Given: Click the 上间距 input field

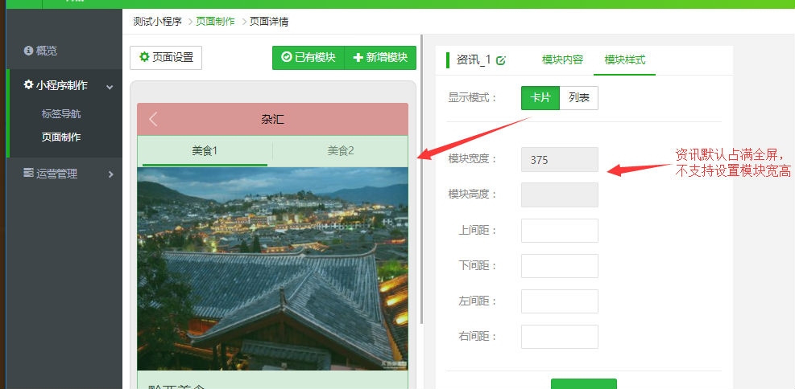Looking at the screenshot, I should [559, 231].
